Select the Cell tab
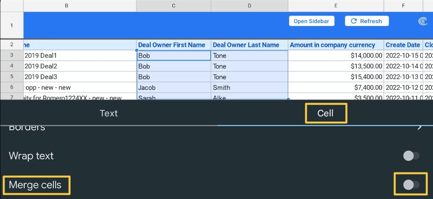The height and width of the screenshot is (199, 433). pyautogui.click(x=326, y=113)
